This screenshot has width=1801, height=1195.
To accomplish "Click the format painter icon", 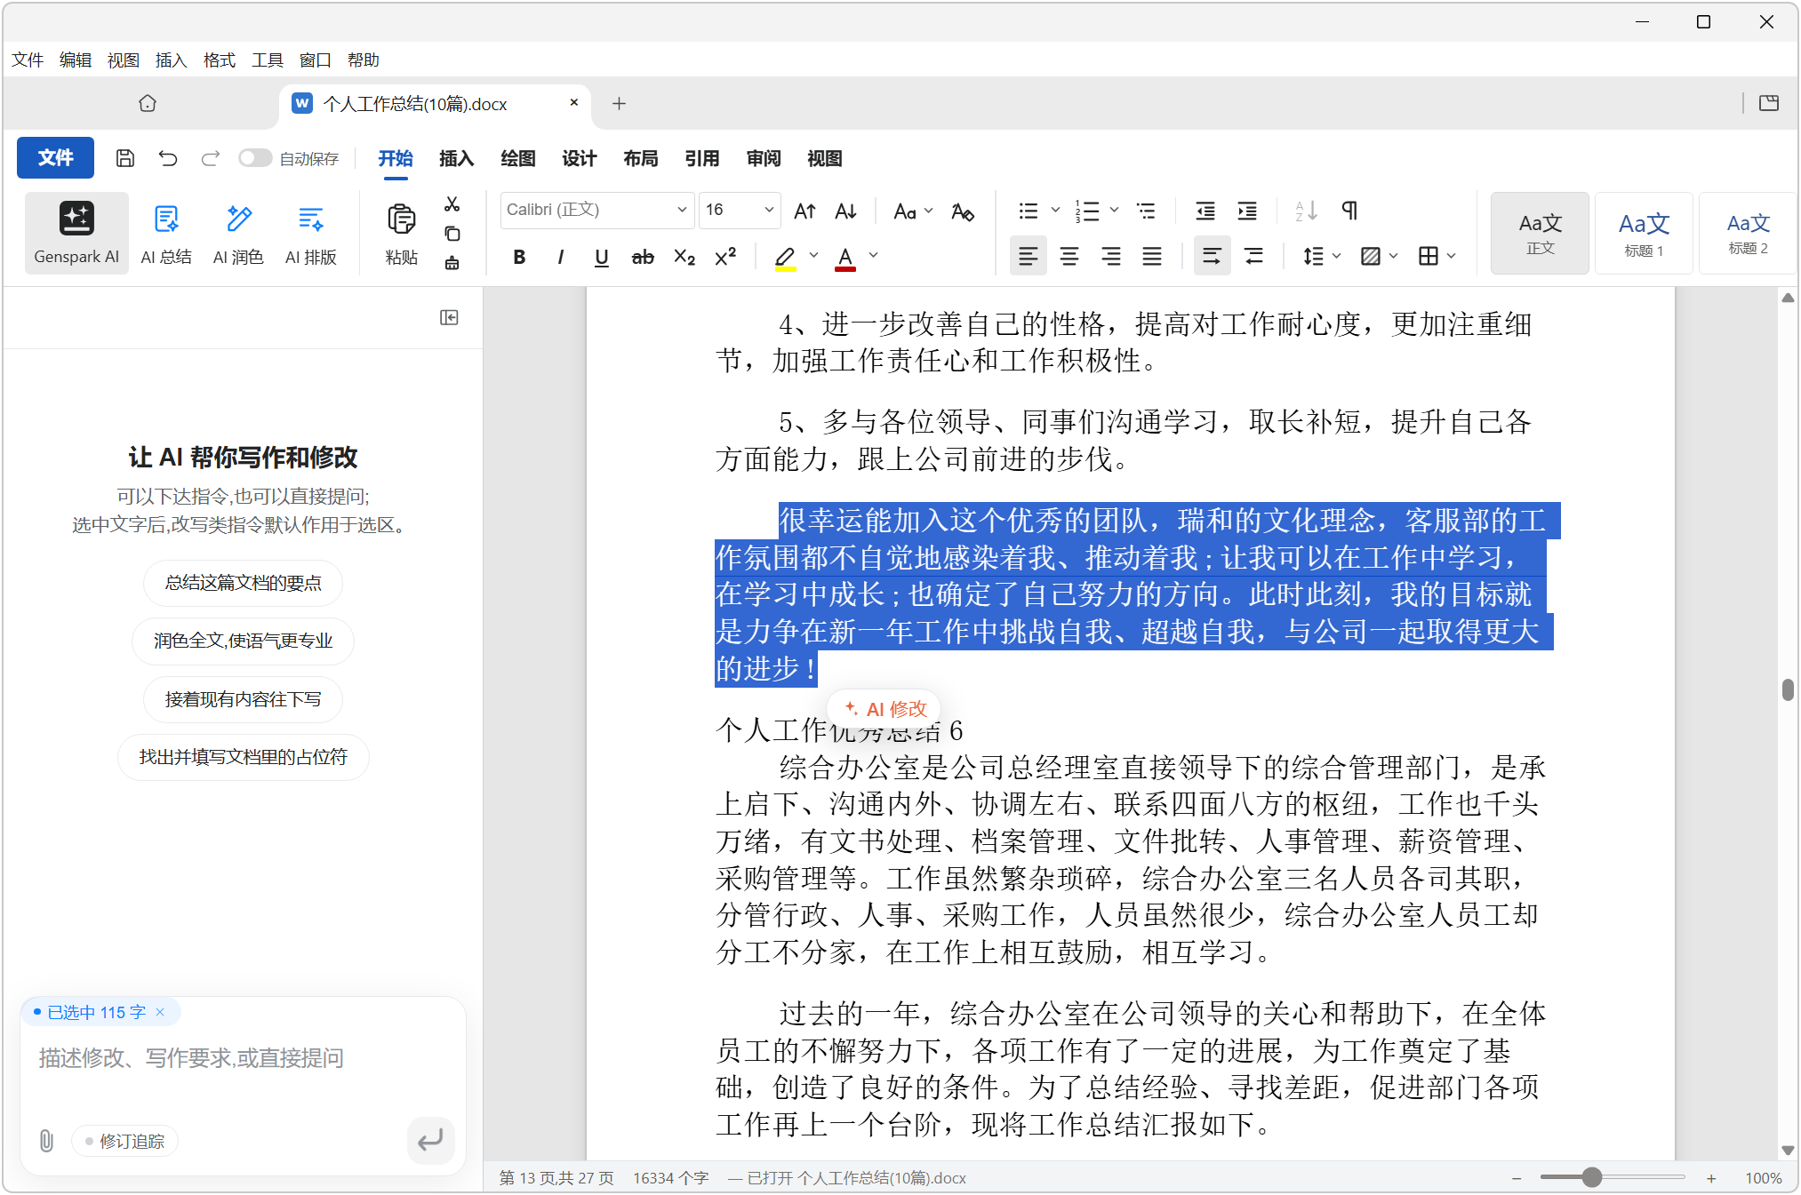I will [x=452, y=263].
